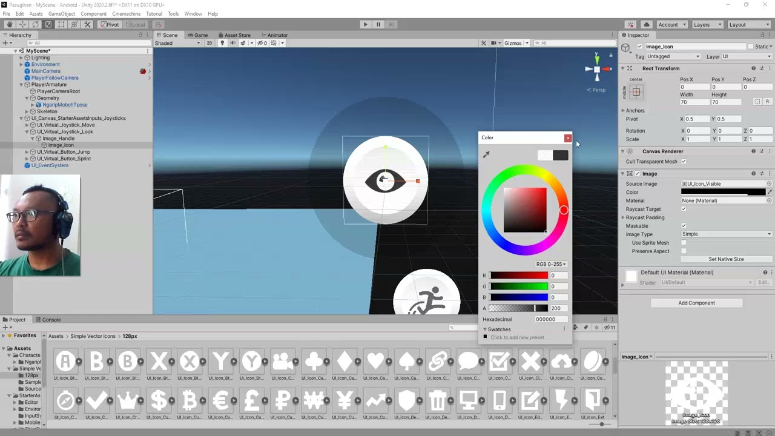Open the Cinemachine menu
The height and width of the screenshot is (436, 775).
[126, 13]
